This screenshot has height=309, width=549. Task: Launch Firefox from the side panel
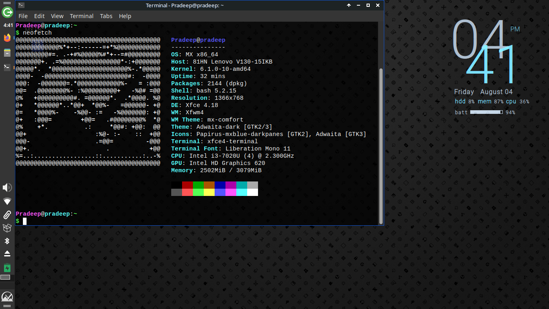point(7,38)
